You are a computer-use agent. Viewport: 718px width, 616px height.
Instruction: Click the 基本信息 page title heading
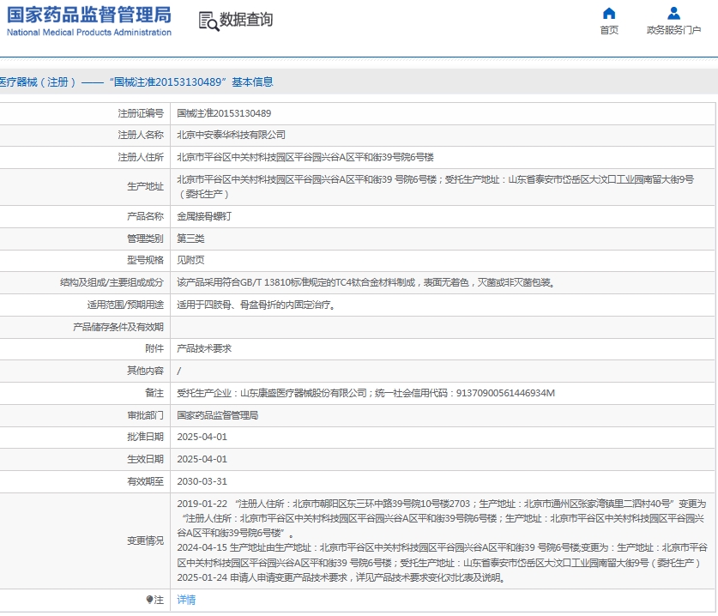[136, 82]
